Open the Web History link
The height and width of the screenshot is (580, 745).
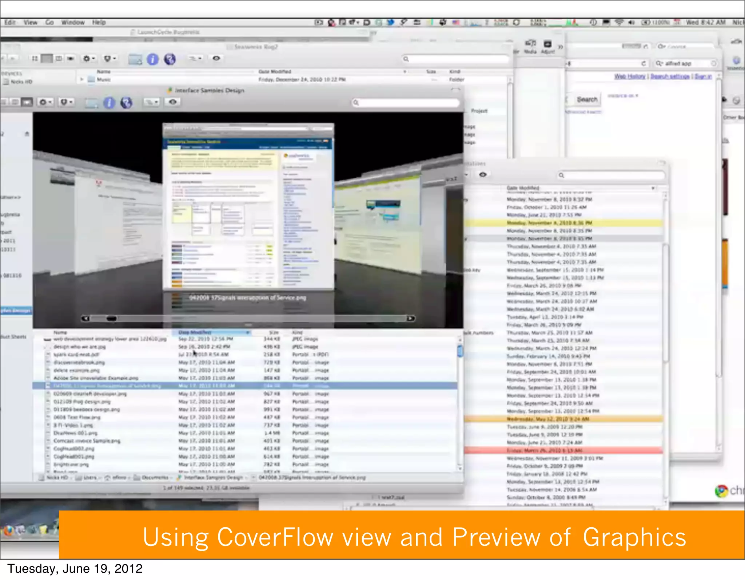pyautogui.click(x=629, y=76)
